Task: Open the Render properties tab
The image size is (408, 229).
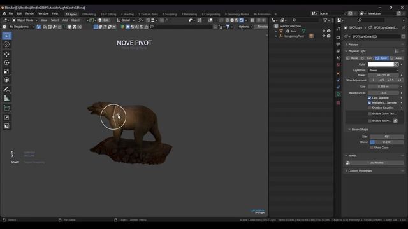Action: [338, 38]
